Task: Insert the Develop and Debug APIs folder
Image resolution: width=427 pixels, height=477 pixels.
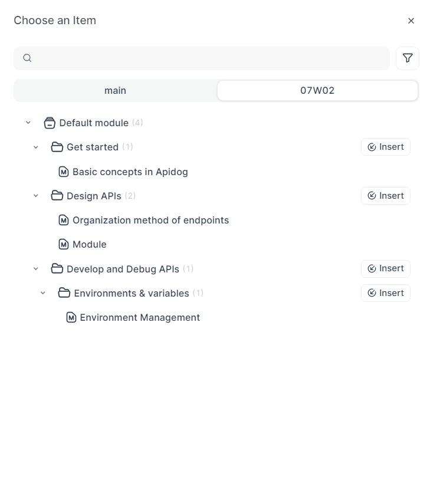Action: (x=386, y=269)
